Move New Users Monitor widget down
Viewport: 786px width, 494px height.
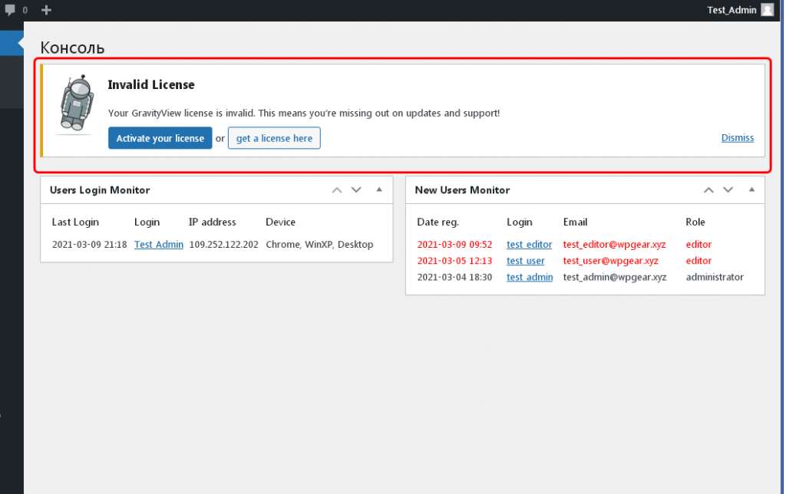point(728,190)
